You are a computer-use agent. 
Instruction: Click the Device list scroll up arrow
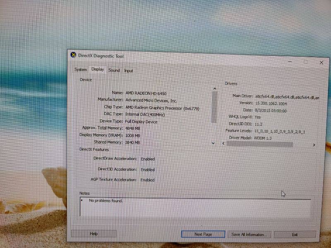pos(214,88)
